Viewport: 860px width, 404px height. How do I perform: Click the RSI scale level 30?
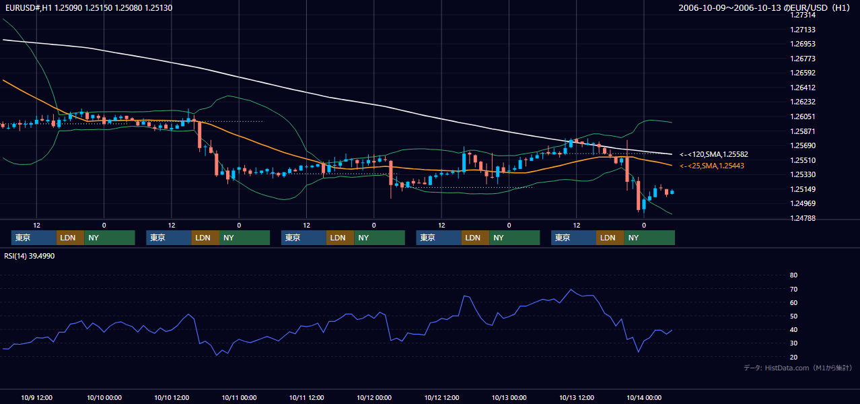point(793,343)
